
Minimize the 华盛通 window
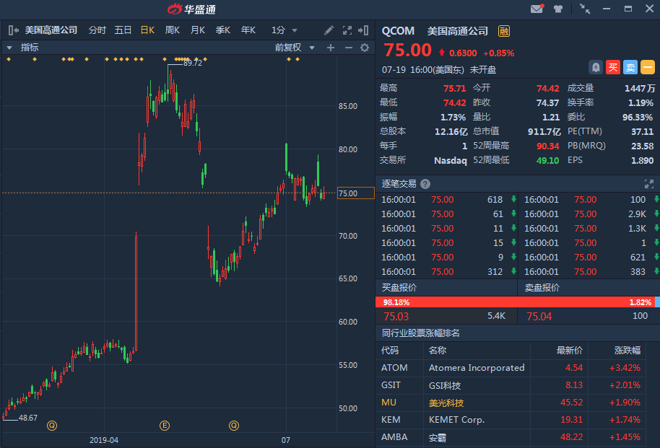607,9
